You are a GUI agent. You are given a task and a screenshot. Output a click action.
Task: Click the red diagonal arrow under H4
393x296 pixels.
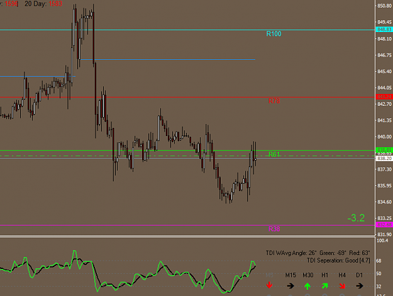tap(342, 285)
